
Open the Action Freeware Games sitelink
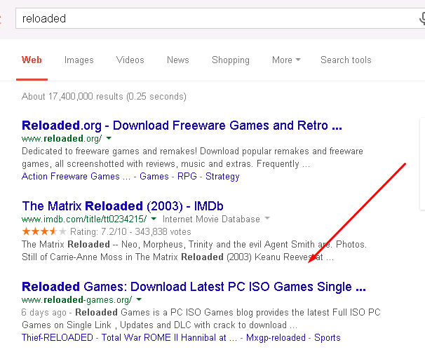[x=76, y=177]
